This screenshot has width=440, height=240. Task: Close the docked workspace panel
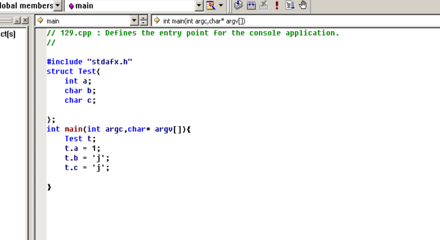click(25, 21)
